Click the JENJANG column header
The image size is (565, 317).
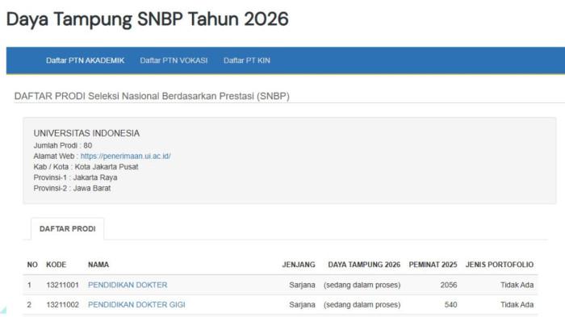coord(299,265)
